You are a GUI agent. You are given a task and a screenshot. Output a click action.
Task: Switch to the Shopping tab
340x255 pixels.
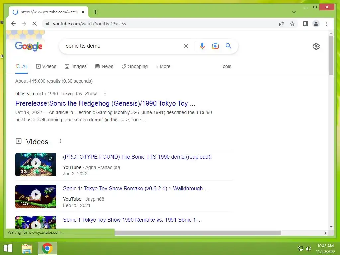[x=135, y=66]
